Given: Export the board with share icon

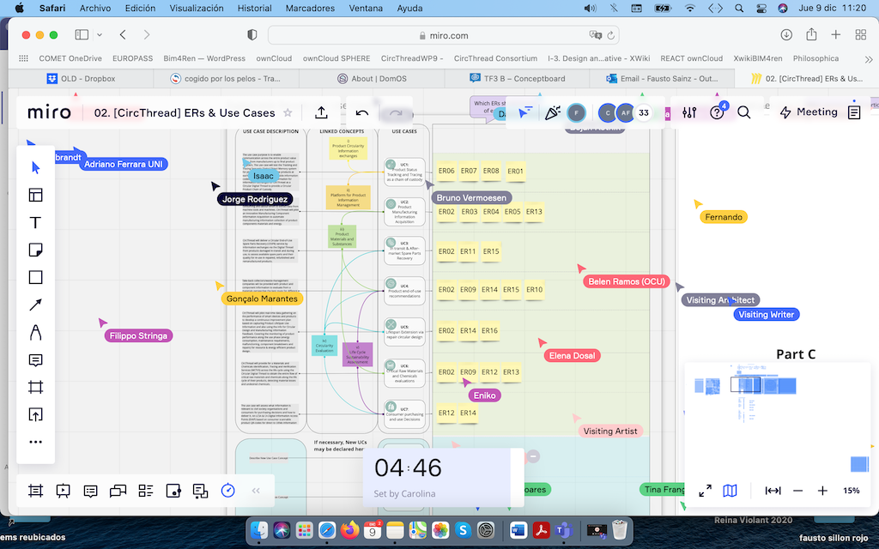Looking at the screenshot, I should [321, 112].
